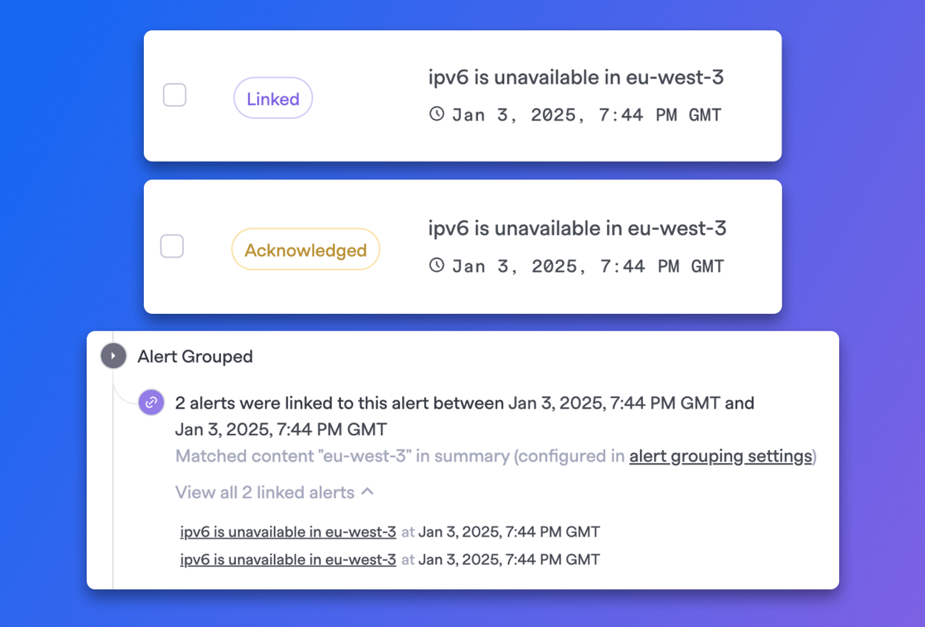Click the up chevron after 'linked alerts'
This screenshot has height=627, width=925.
tap(368, 491)
